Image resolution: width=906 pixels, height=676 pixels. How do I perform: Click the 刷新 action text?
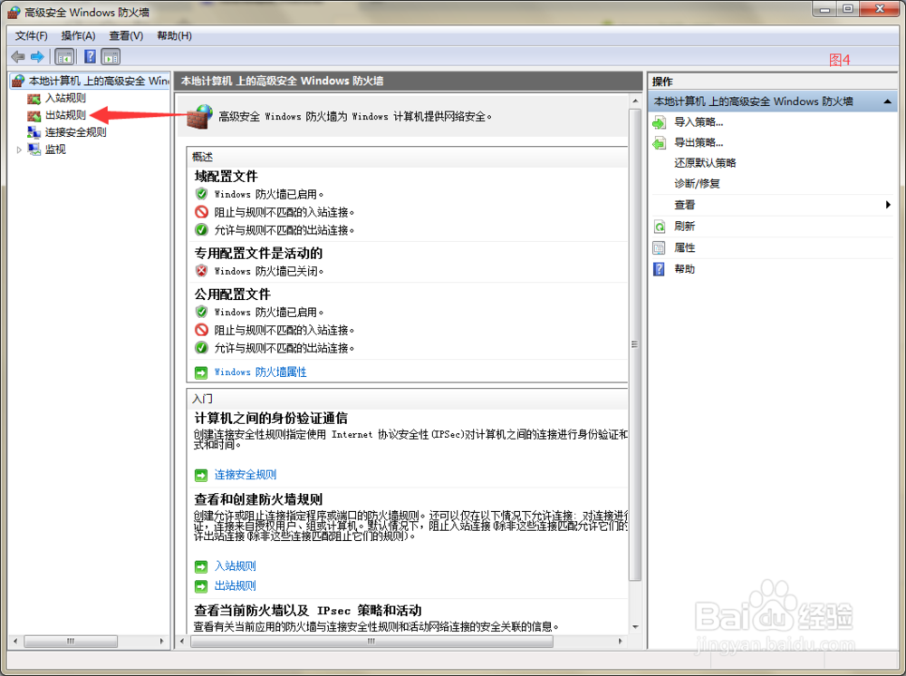pos(685,227)
